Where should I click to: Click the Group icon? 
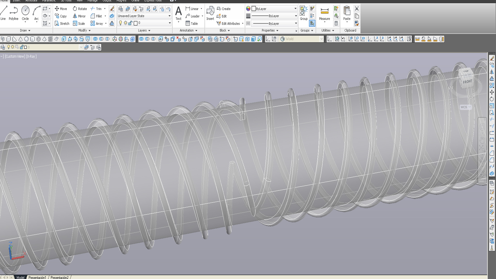(x=304, y=13)
